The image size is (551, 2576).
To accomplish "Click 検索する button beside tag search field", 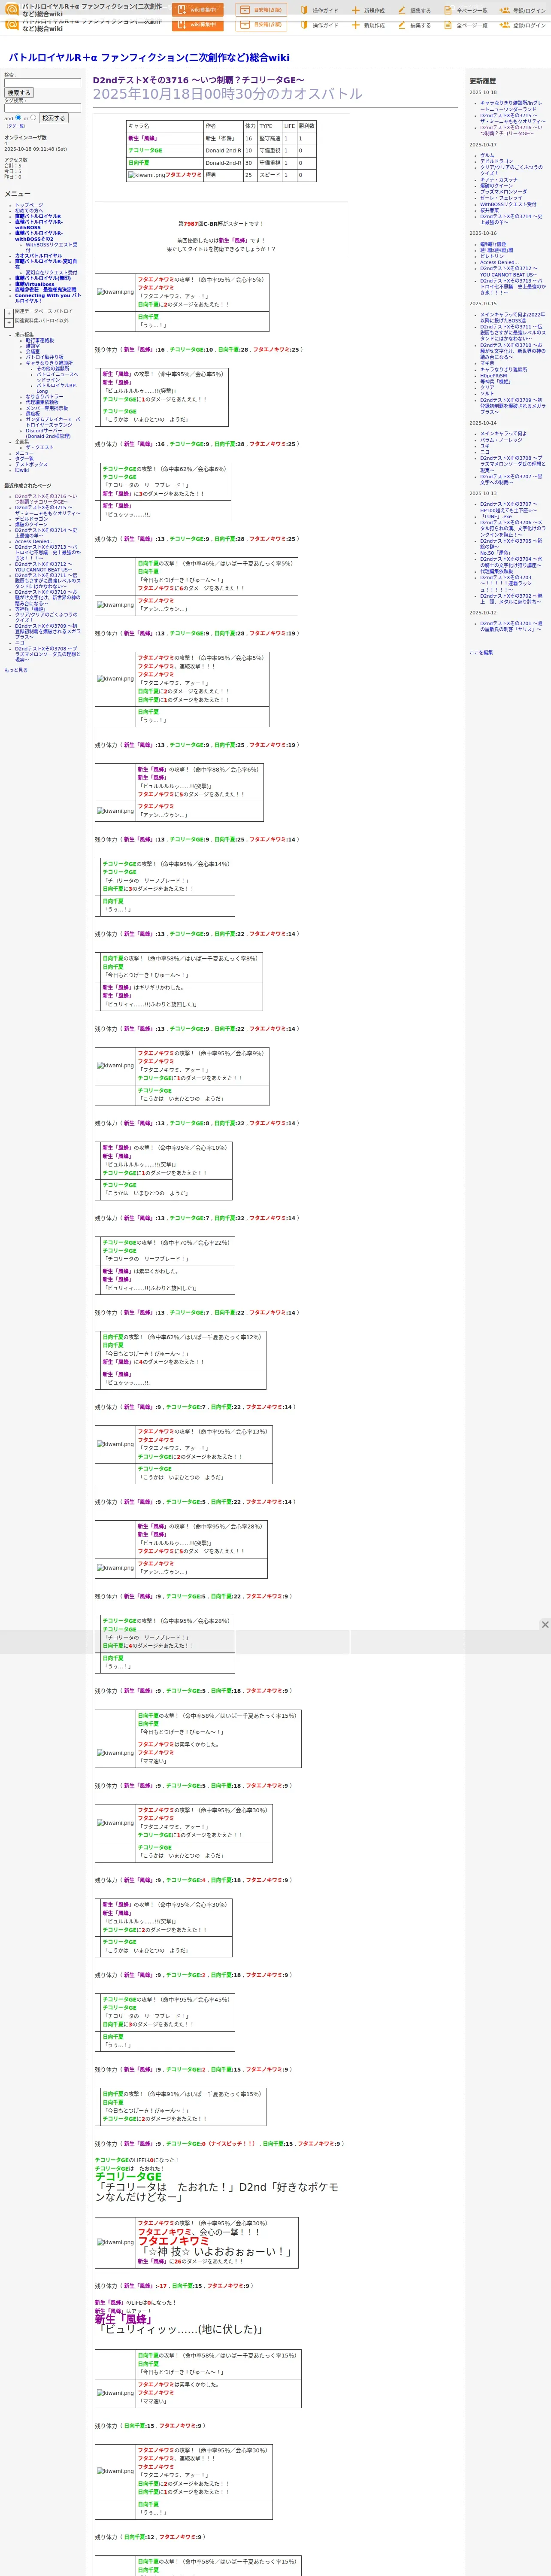I will click(x=53, y=118).
